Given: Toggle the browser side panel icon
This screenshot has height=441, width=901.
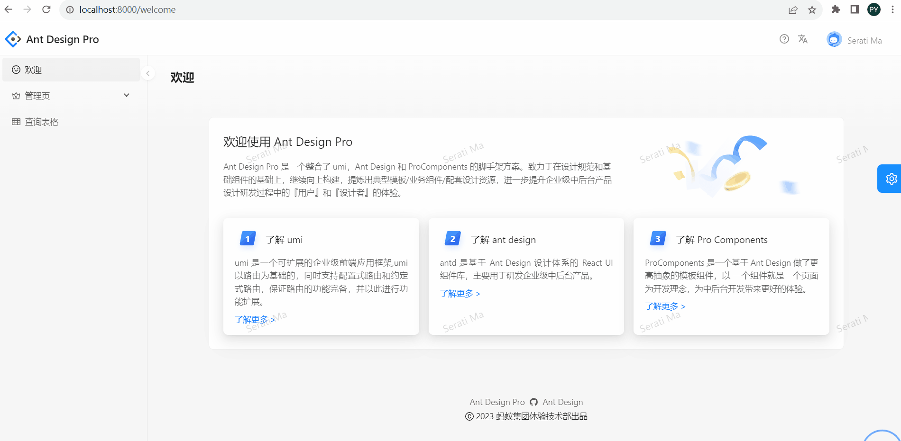Looking at the screenshot, I should (855, 9).
